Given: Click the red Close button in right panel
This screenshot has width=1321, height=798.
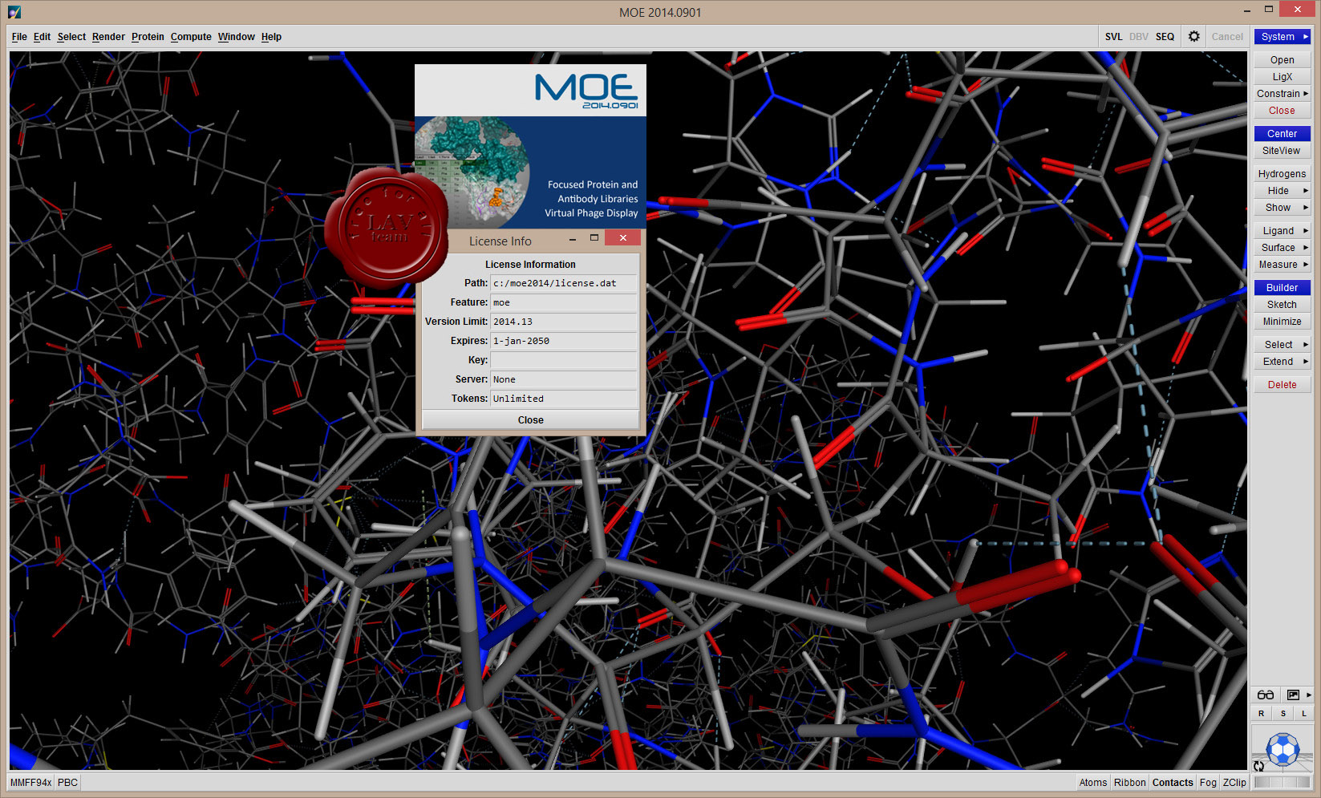Looking at the screenshot, I should (x=1283, y=110).
